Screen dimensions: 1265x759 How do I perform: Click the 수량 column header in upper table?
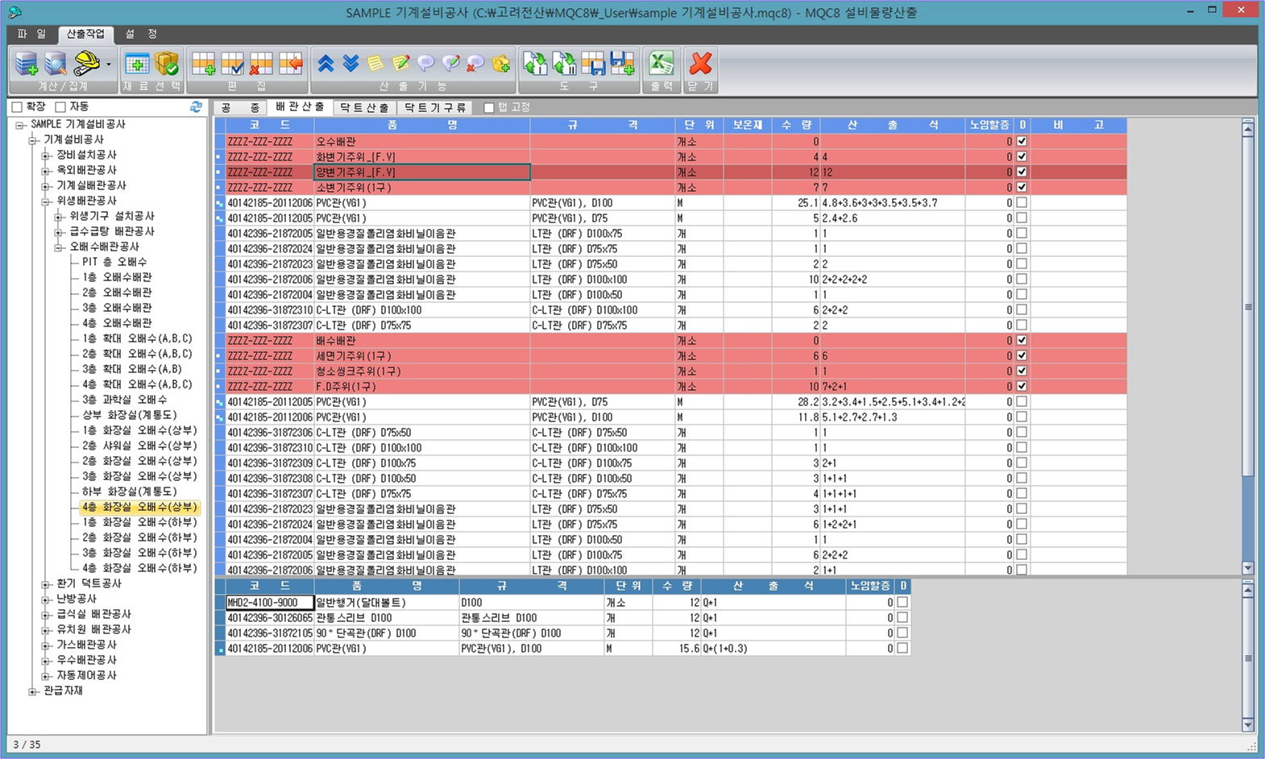795,125
